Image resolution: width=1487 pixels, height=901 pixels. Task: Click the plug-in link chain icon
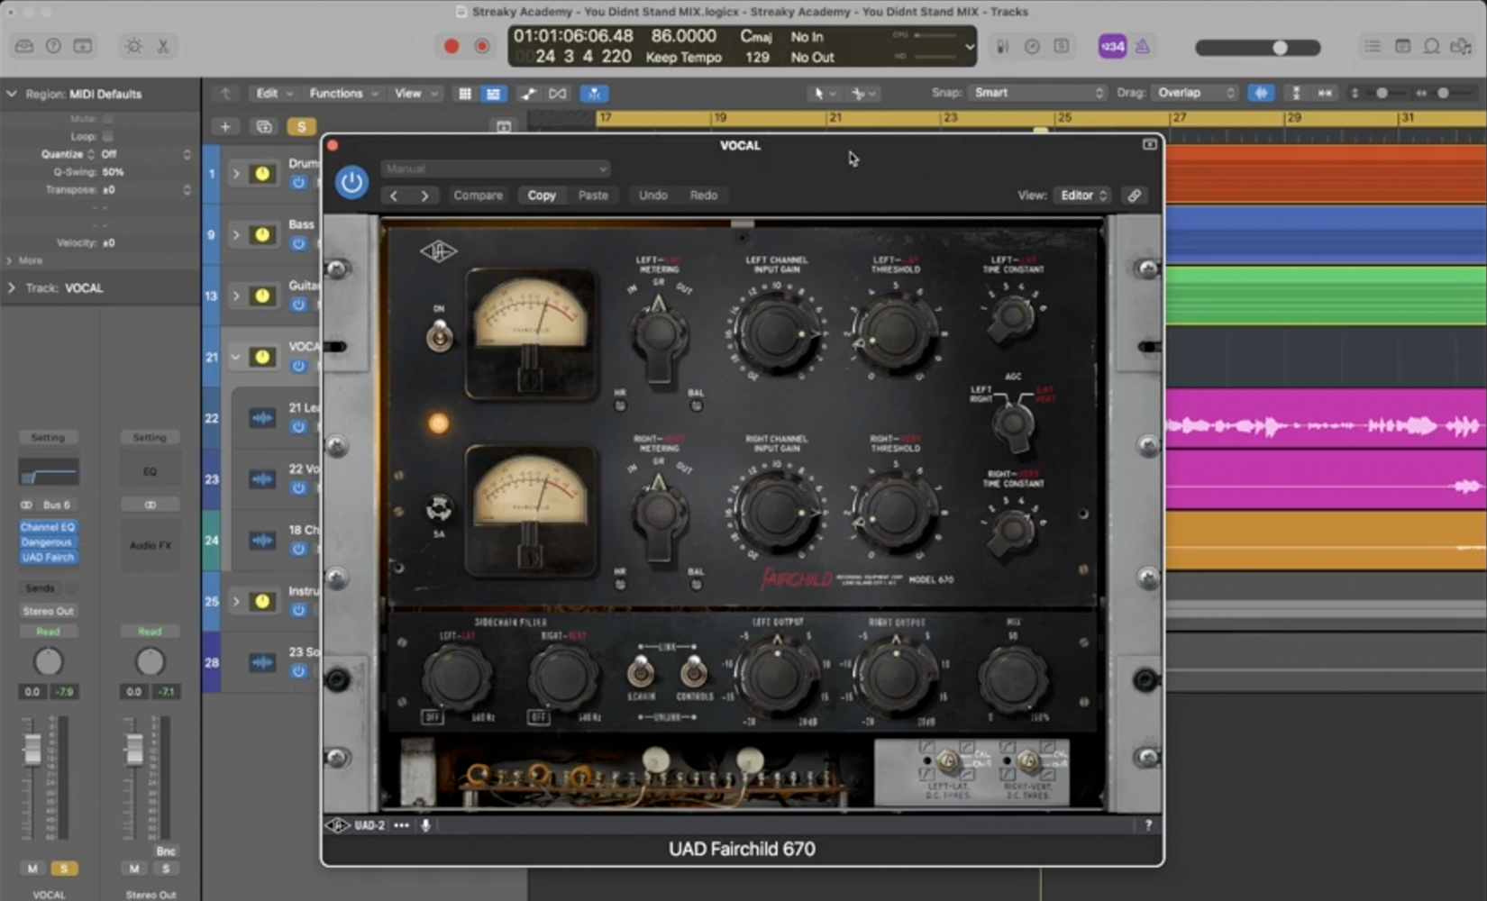click(x=1134, y=196)
